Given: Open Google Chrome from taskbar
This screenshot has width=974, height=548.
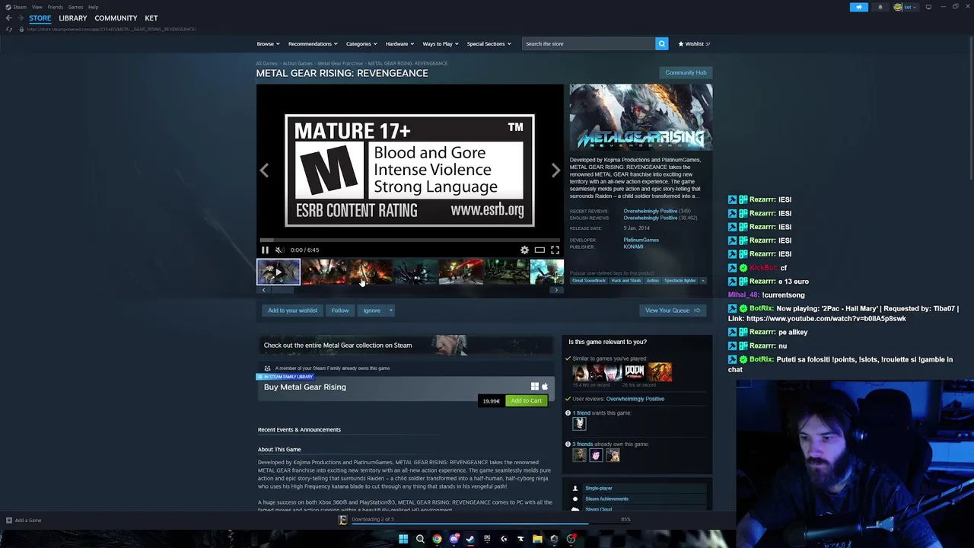Looking at the screenshot, I should point(437,539).
